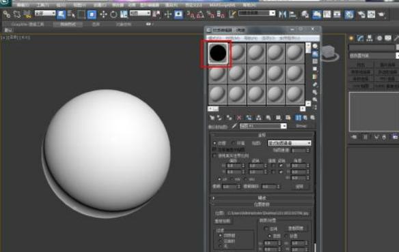Click the Sample Type sphere icon
The width and height of the screenshot is (399, 252).
pos(315,46)
